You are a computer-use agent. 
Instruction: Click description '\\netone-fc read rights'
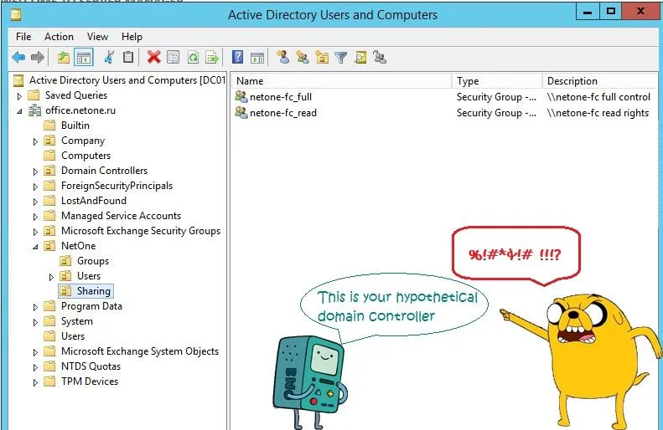(598, 113)
